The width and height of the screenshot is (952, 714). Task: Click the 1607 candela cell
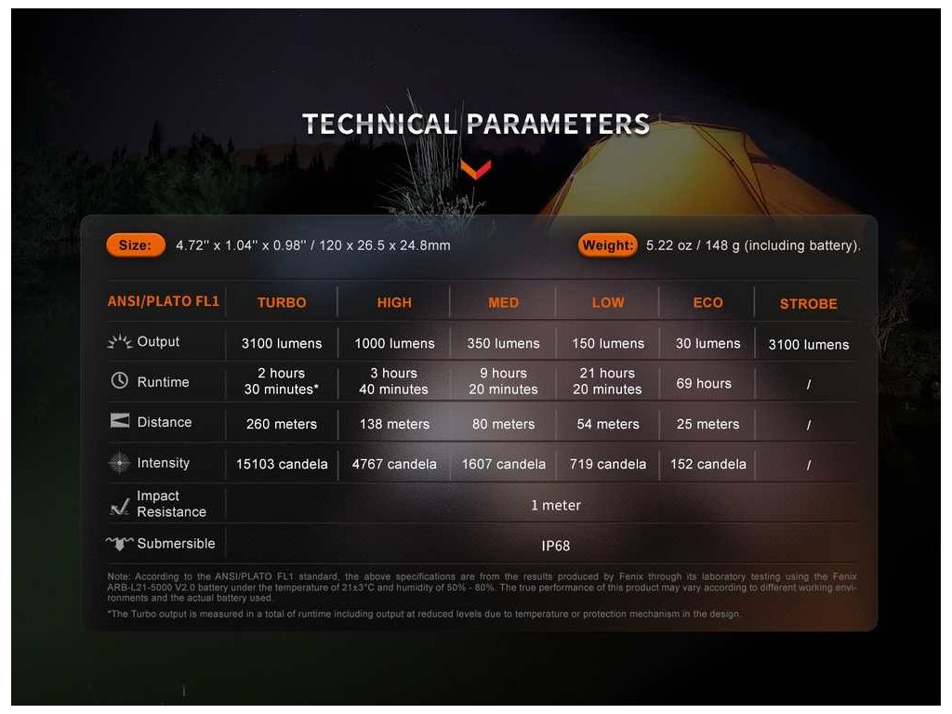point(503,464)
